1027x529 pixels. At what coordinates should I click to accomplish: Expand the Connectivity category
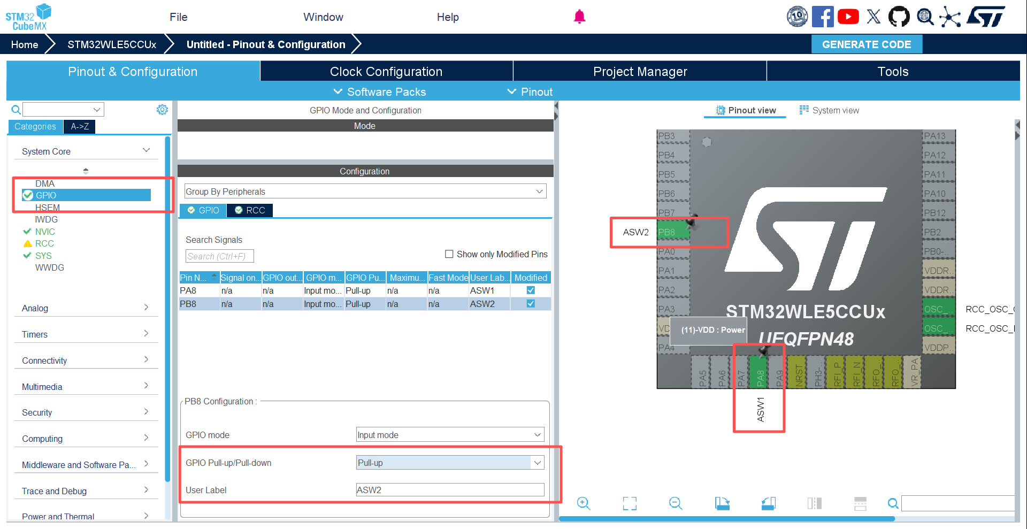click(146, 359)
